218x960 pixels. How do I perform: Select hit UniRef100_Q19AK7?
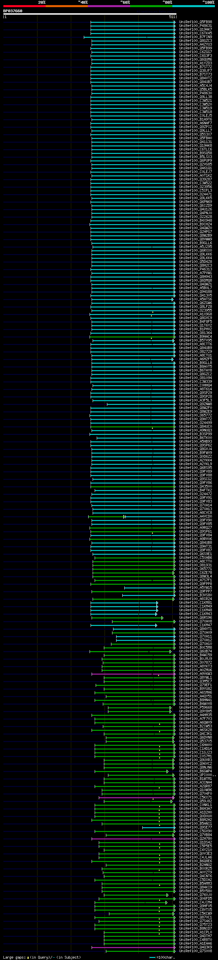(x=196, y=29)
